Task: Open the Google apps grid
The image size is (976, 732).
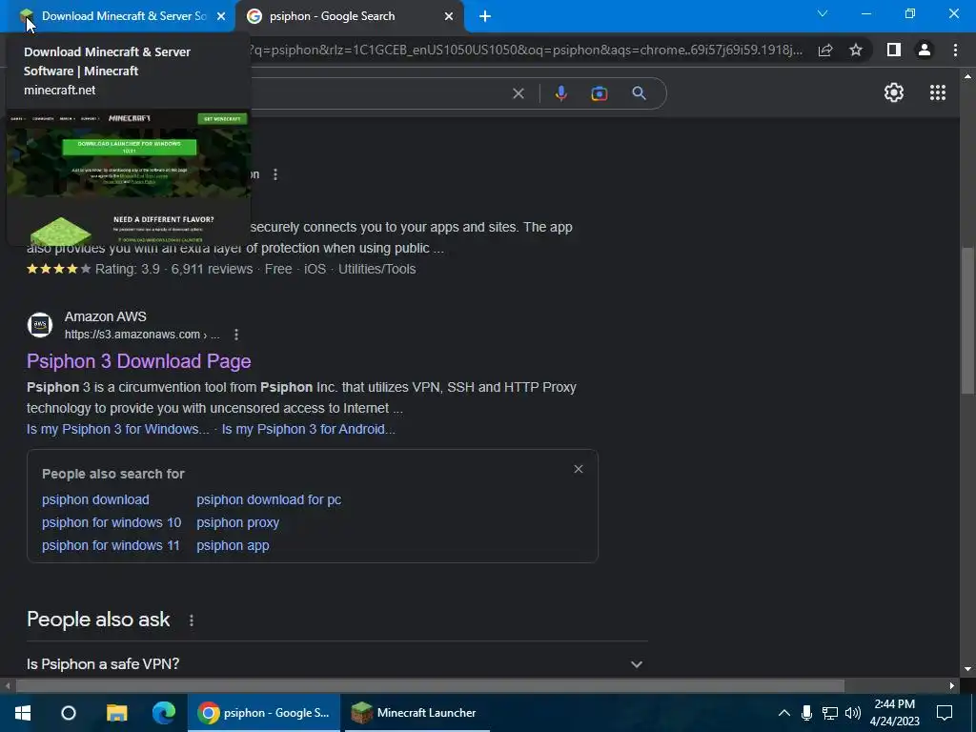Action: 938,92
